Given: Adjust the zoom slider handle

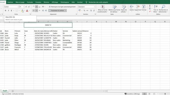Looking at the screenshot, I should (x=165, y=94).
